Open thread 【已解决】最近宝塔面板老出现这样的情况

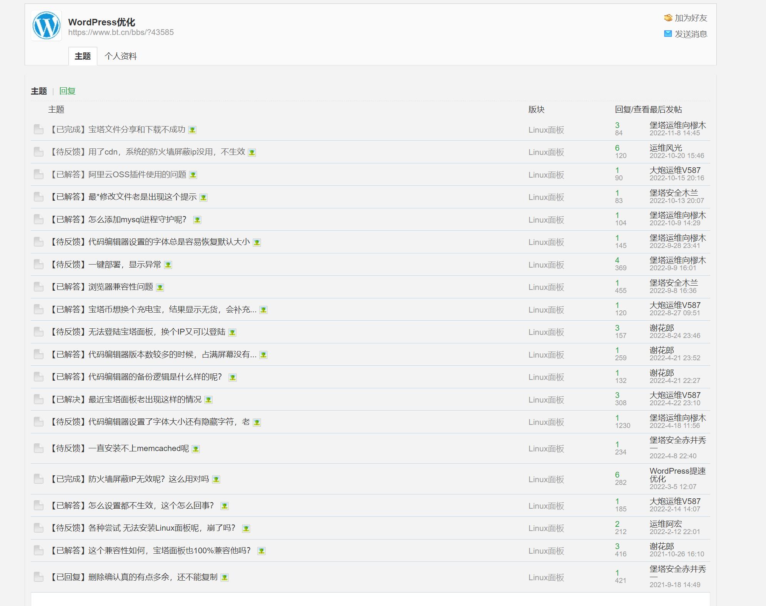click(125, 399)
